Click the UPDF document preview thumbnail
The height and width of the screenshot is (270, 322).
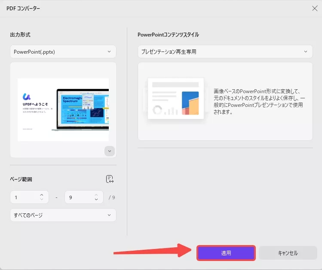[63, 110]
